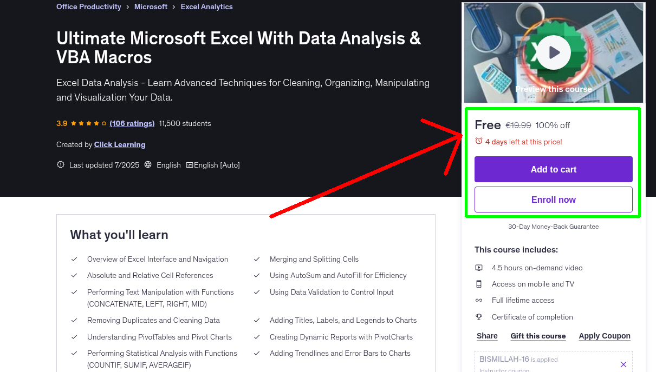Select Gift this course
Viewport: 656px width, 372px height.
[x=538, y=336]
